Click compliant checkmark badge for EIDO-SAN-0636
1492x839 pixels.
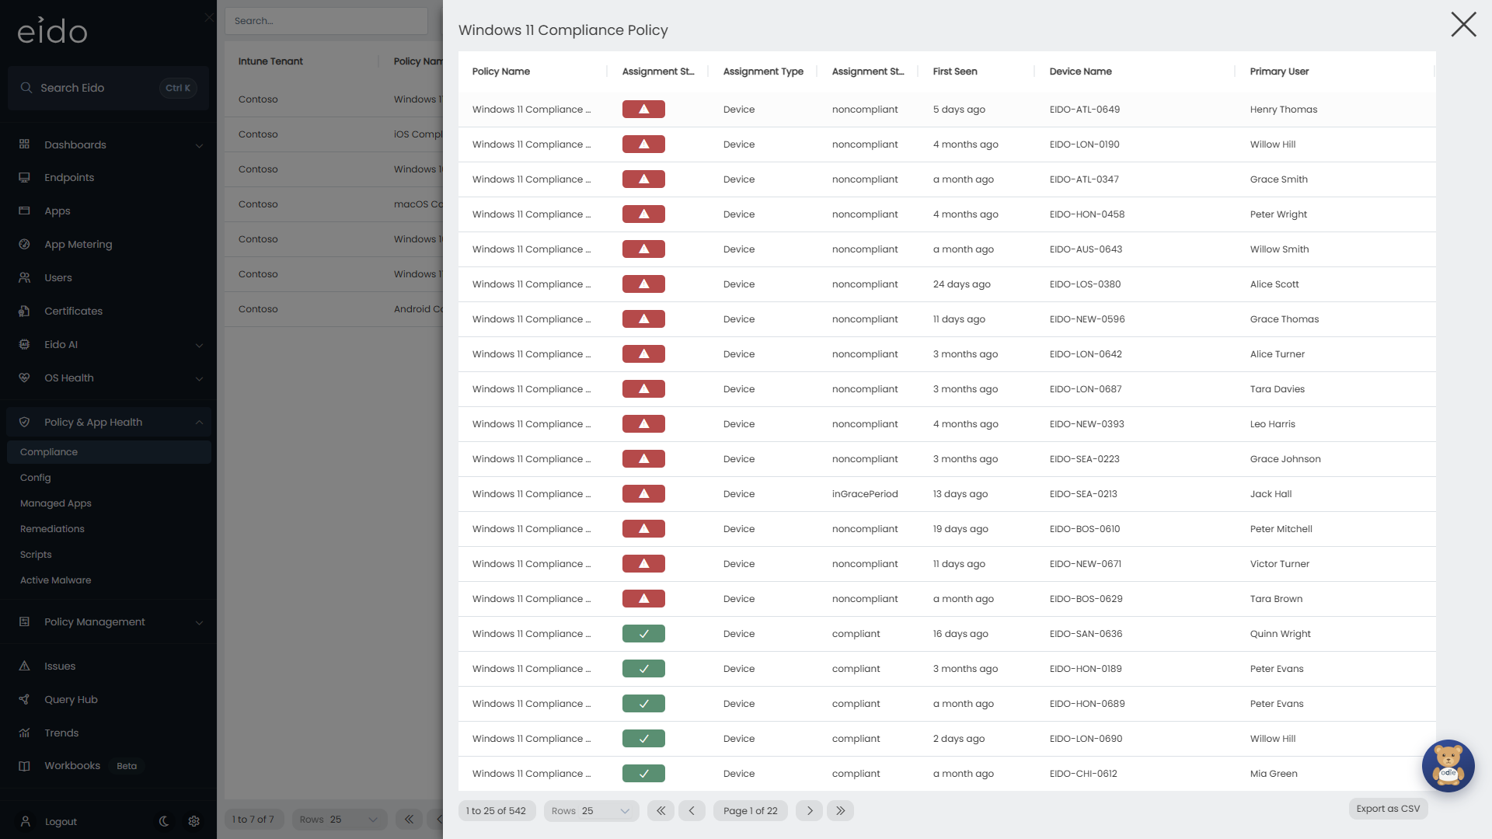click(643, 634)
